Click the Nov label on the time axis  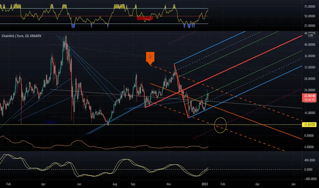tap(169, 184)
